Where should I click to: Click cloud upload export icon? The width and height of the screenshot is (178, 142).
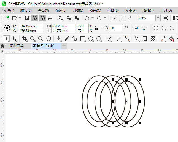coord(43,18)
